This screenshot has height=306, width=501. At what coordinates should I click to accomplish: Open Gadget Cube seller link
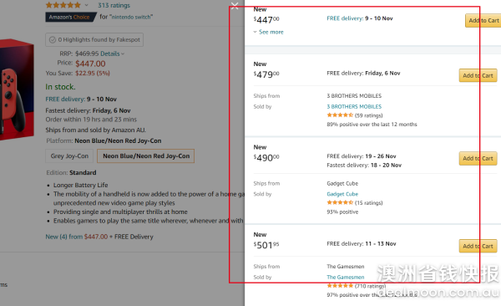[342, 194]
